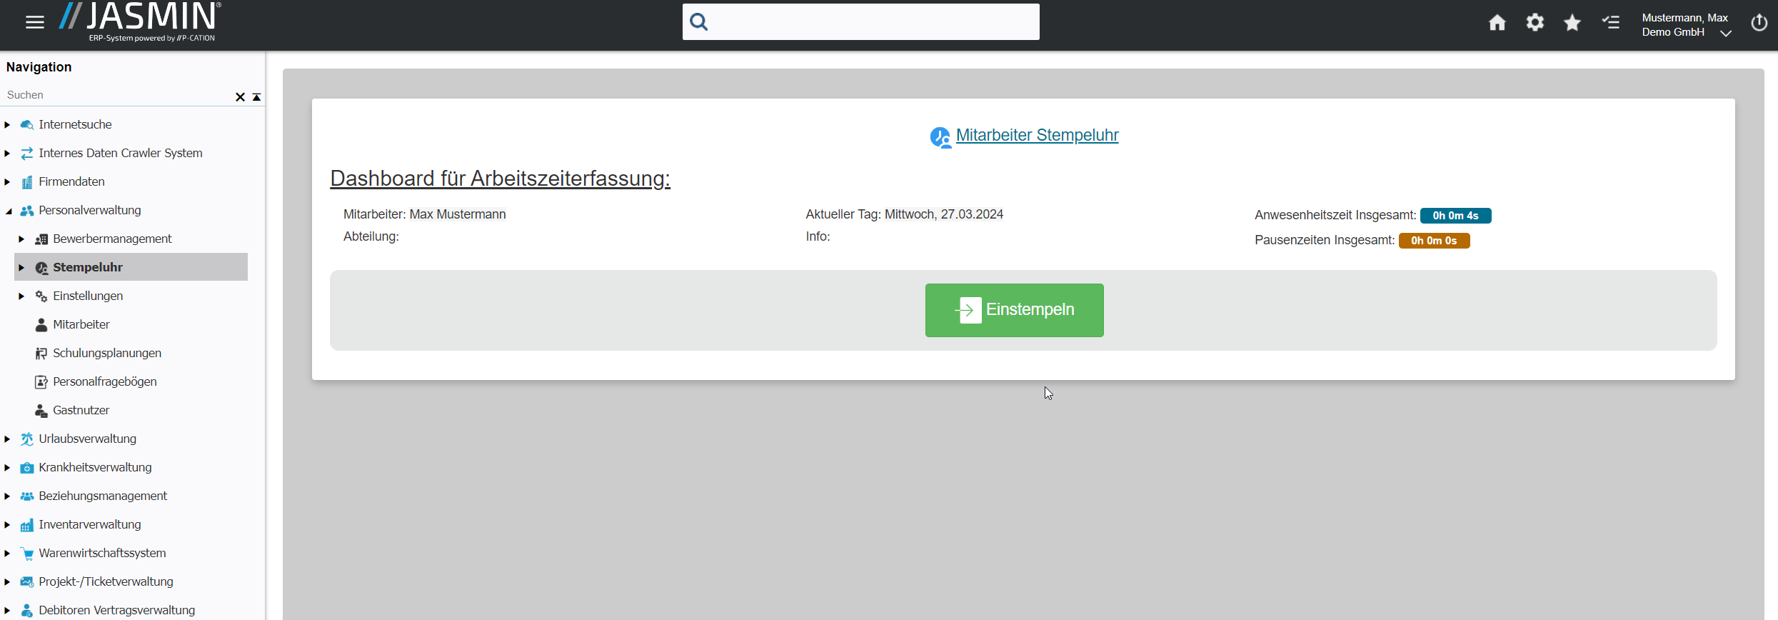1778x620 pixels.
Task: Open settings gear icon in header
Action: (1535, 23)
